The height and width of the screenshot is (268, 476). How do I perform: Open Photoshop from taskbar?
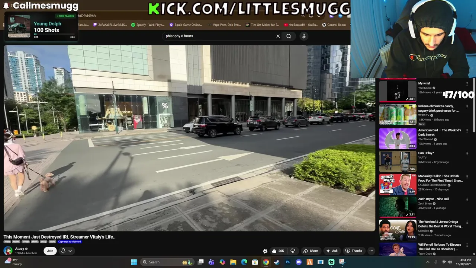pos(287,262)
